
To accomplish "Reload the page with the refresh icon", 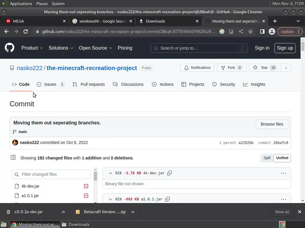I will tap(26, 31).
